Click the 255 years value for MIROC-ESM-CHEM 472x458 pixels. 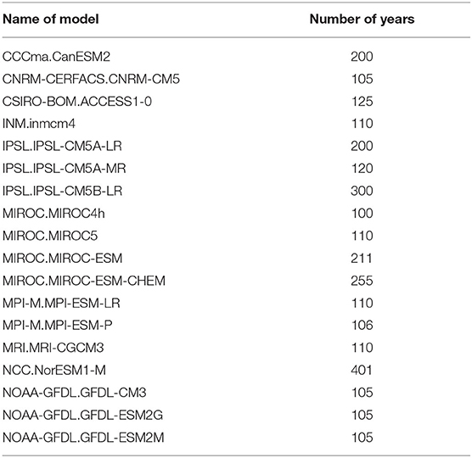tap(362, 281)
